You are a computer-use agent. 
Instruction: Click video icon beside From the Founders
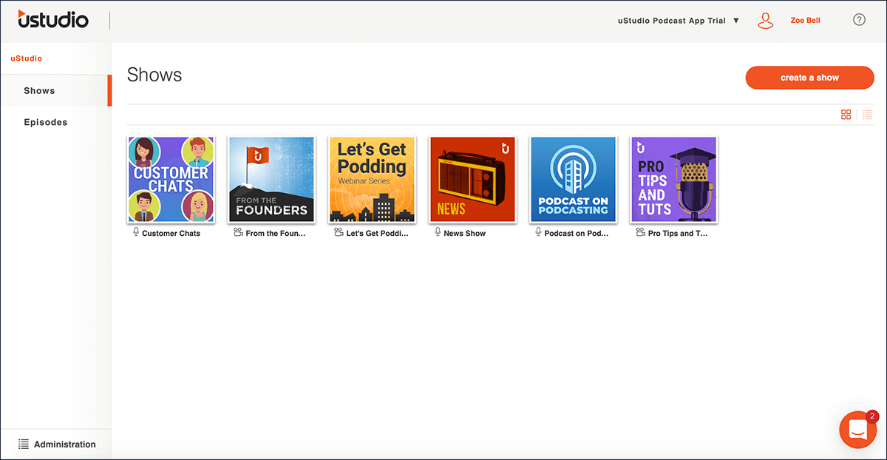(x=238, y=232)
